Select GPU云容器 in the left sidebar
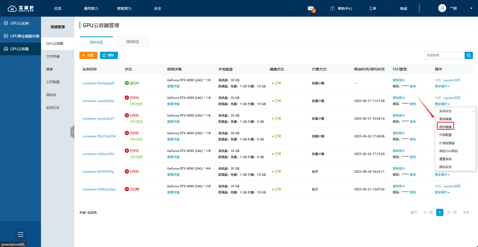This screenshot has height=247, width=478. point(21,49)
